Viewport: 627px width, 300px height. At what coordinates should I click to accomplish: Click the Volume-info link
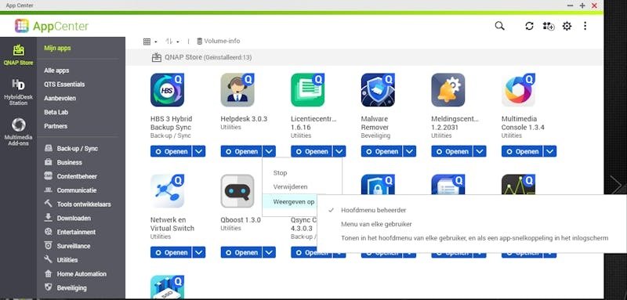[x=219, y=42]
